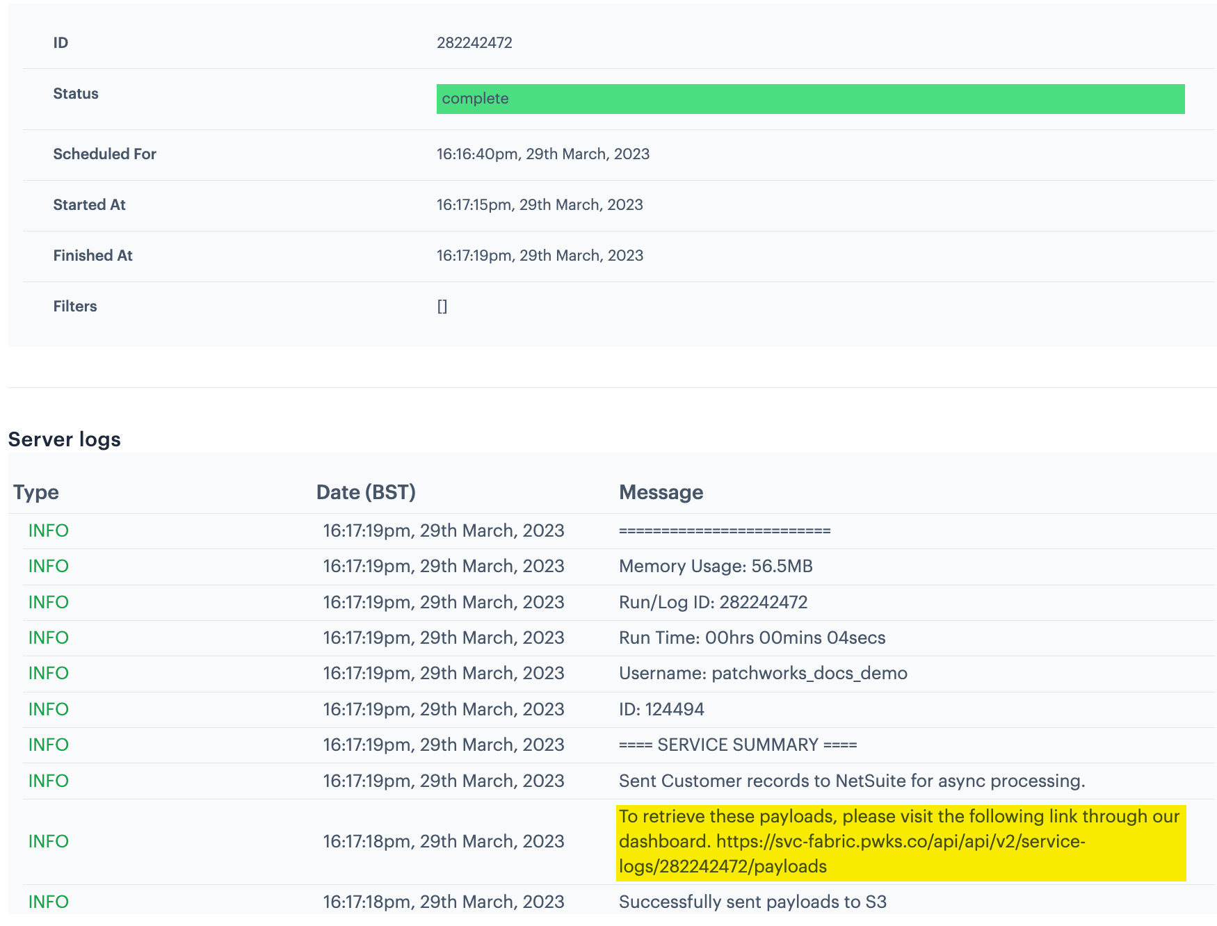The height and width of the screenshot is (926, 1217).
Task: Select the SERVICE SUMMARY log line
Action: point(738,745)
